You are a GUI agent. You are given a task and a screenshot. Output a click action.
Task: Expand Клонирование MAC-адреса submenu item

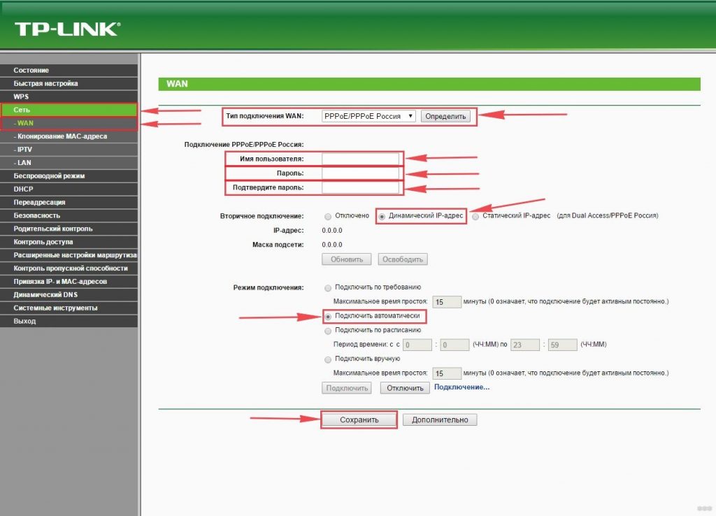[62, 136]
